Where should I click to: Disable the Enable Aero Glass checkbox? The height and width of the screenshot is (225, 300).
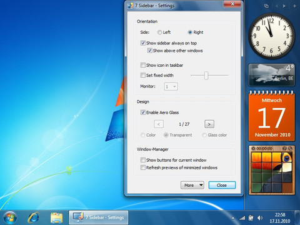[x=143, y=112]
